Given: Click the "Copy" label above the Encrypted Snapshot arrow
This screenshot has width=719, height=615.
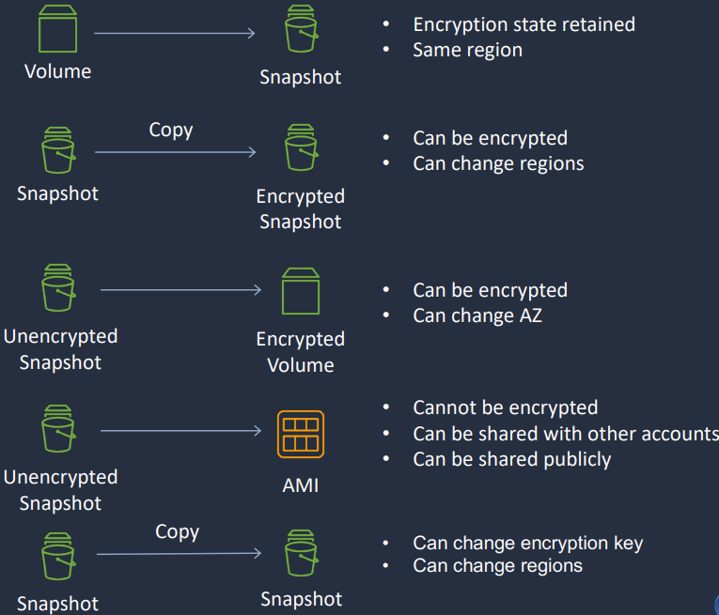Looking at the screenshot, I should point(171,130).
